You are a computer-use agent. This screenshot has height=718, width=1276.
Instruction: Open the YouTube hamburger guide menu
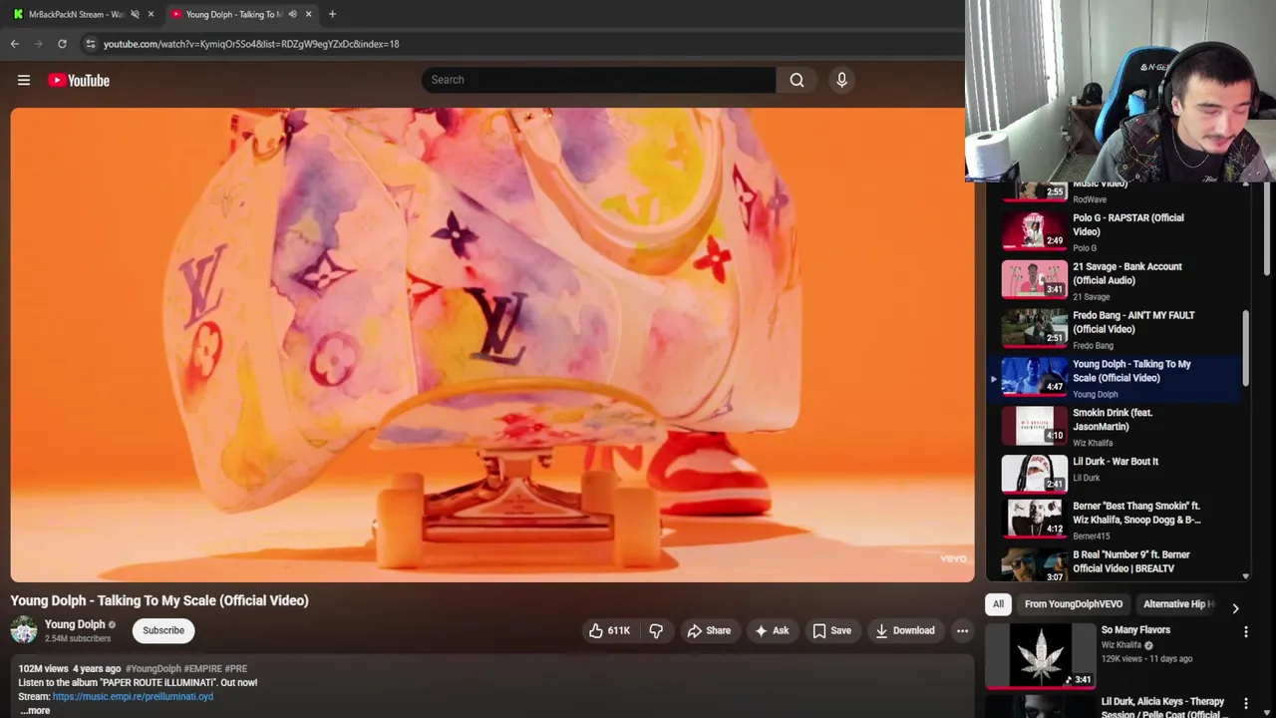24,80
